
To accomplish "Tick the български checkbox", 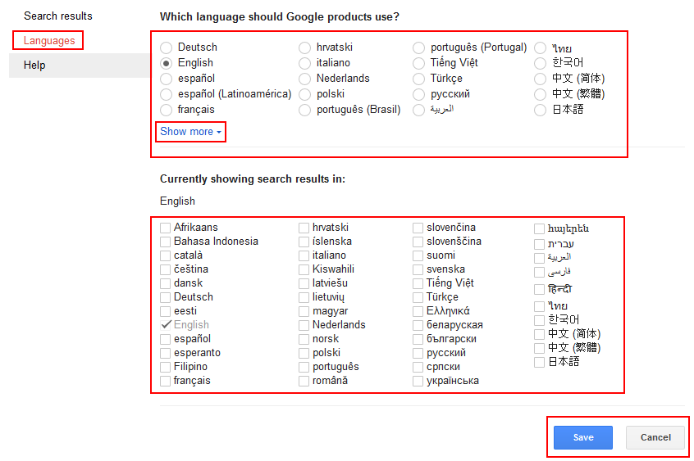I will (x=418, y=340).
